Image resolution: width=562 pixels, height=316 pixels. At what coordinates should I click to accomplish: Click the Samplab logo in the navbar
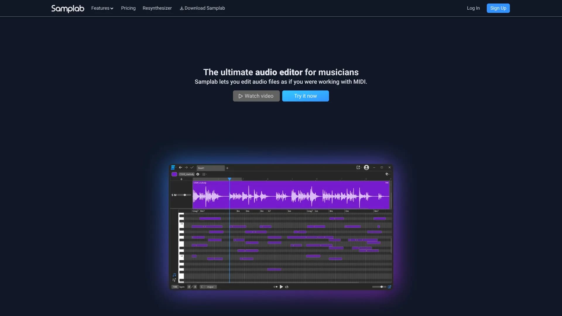click(x=68, y=8)
